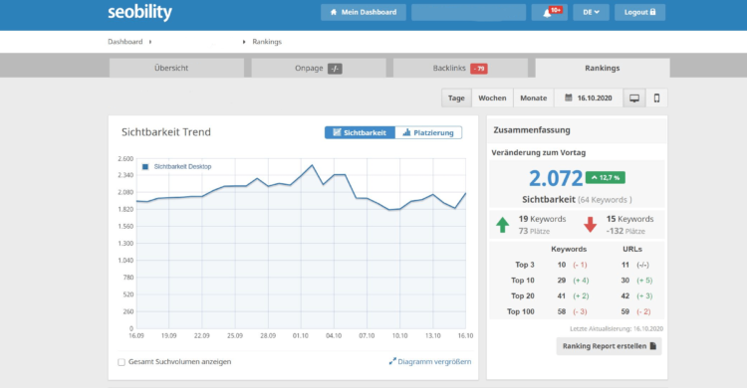
Task: Click the Zusammenfassung panel header
Action: [577, 130]
